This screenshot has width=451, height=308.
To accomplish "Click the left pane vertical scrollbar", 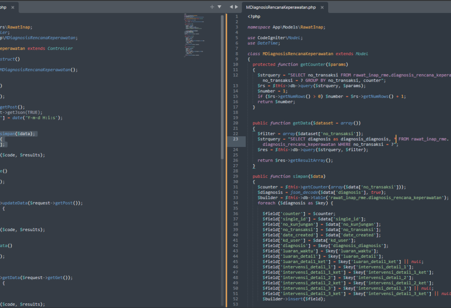I will [x=223, y=87].
